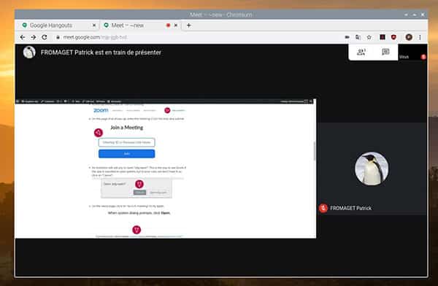Close the Meet tab
The width and height of the screenshot is (438, 286).
(x=176, y=26)
